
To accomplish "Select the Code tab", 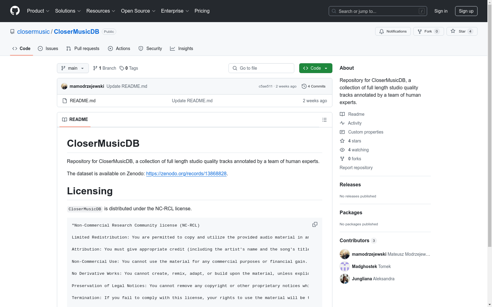I will [x=22, y=49].
